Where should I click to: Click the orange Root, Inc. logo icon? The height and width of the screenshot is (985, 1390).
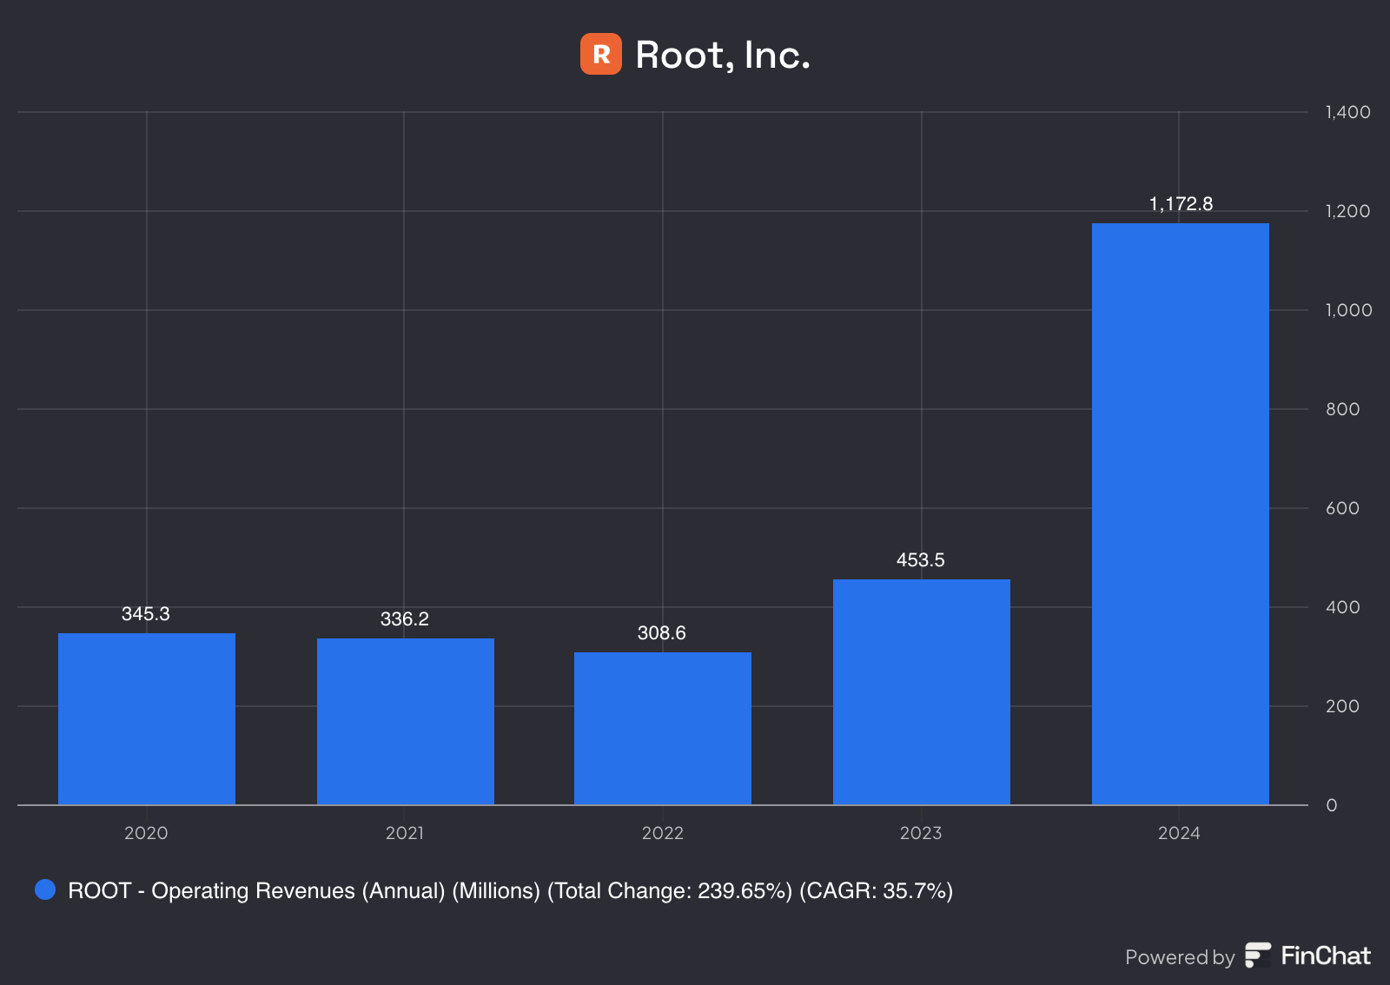pyautogui.click(x=601, y=54)
